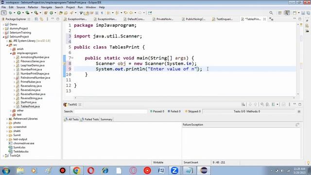The image size is (311, 175).
Task: Expand the SeleniumTraining project
Action: 3,33
